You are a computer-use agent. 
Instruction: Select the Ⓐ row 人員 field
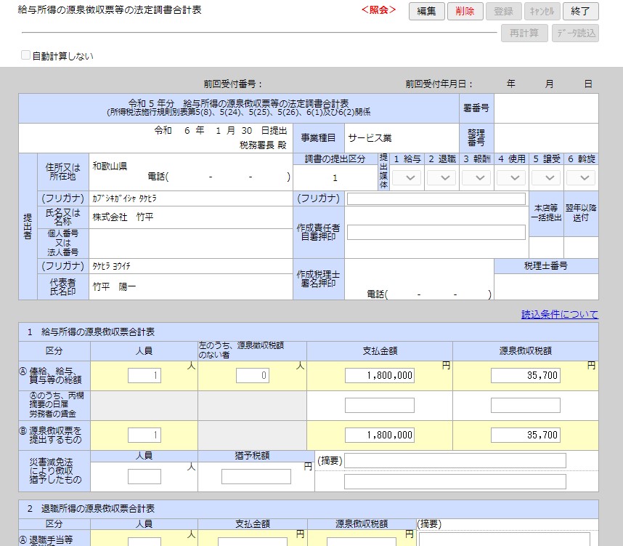point(144,375)
